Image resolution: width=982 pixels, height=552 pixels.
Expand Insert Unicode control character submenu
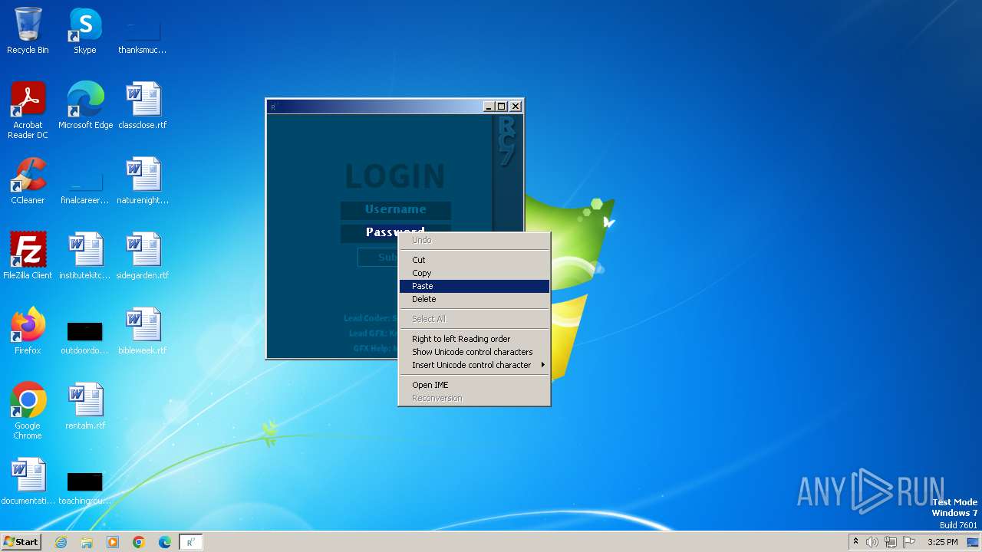[474, 365]
